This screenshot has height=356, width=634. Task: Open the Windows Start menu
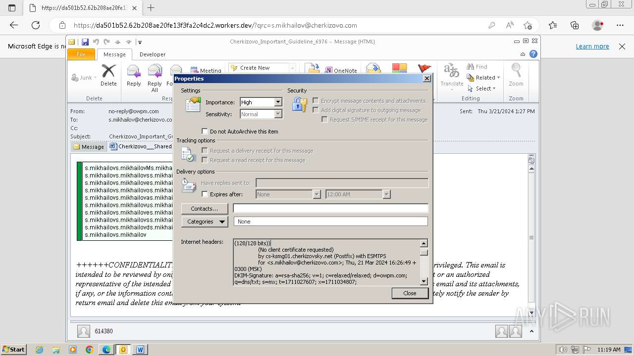click(x=13, y=350)
